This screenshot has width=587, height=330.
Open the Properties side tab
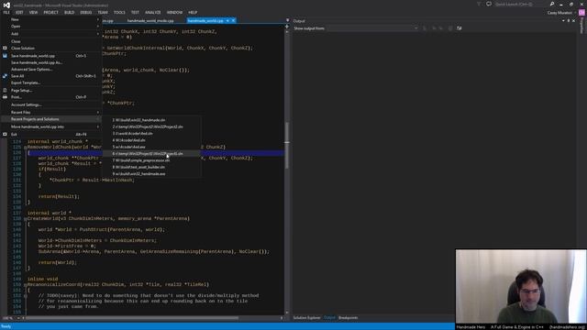point(581,26)
